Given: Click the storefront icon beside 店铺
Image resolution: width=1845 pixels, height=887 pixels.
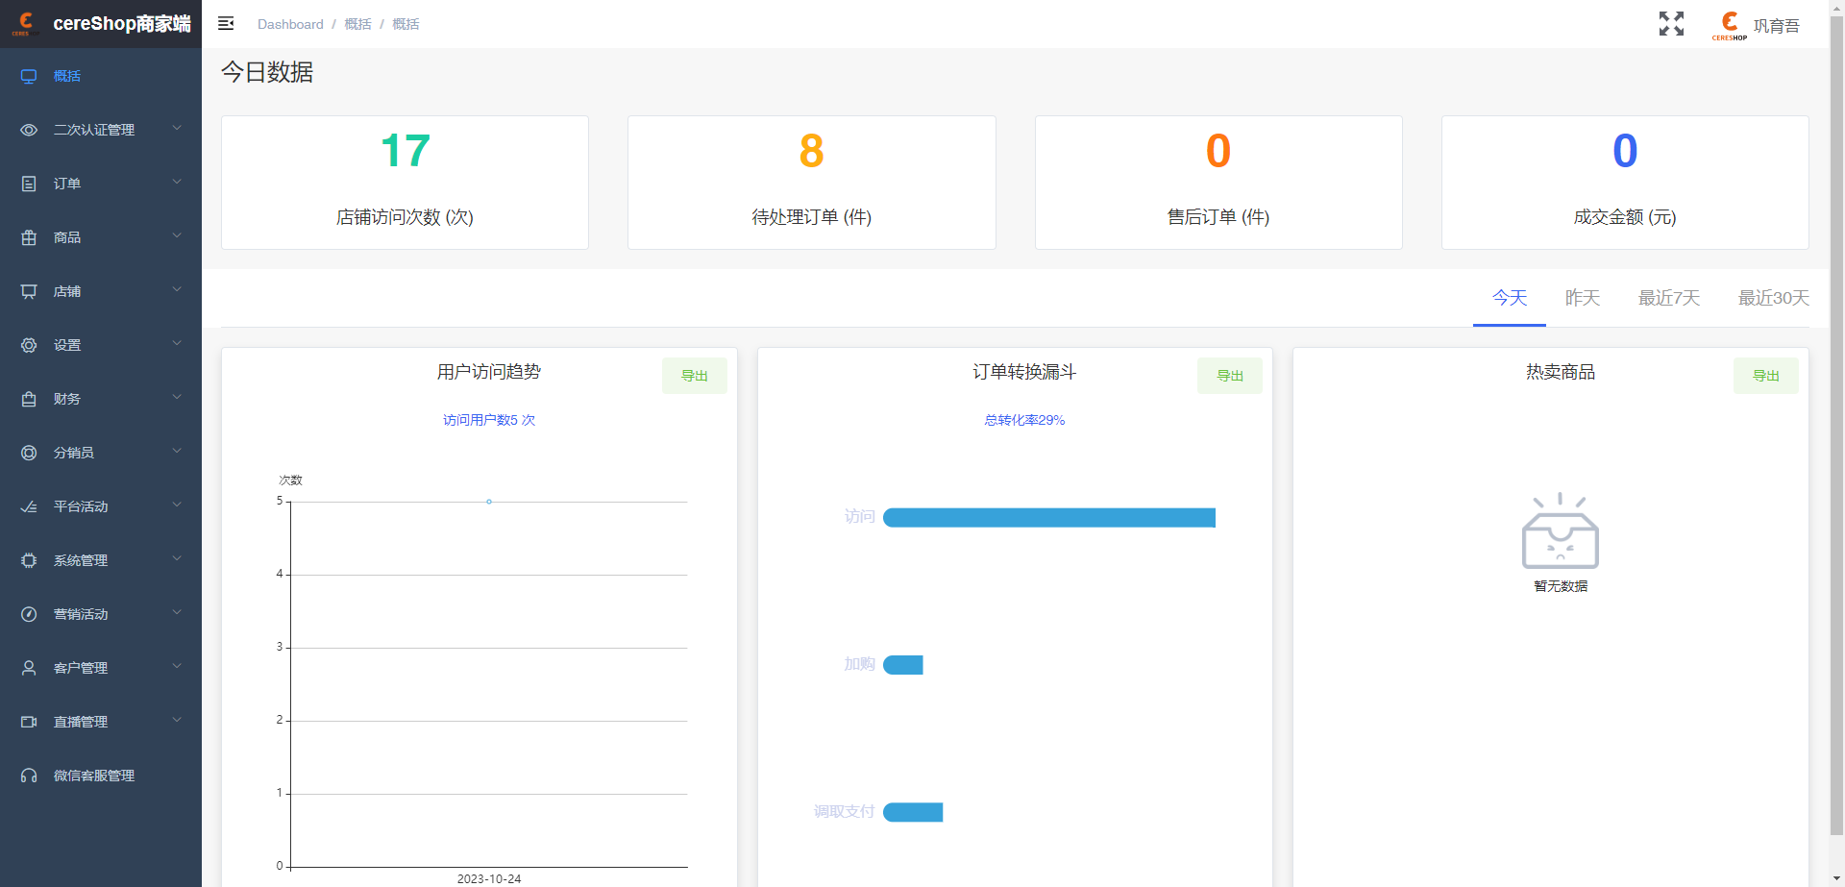Looking at the screenshot, I should (29, 291).
